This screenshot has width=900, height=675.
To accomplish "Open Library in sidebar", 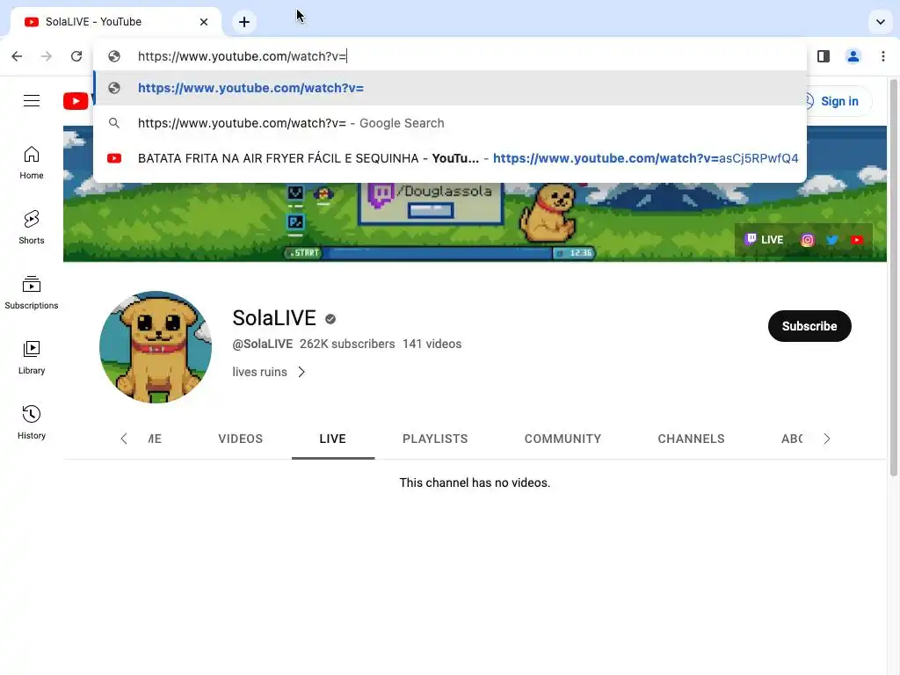I will (32, 358).
